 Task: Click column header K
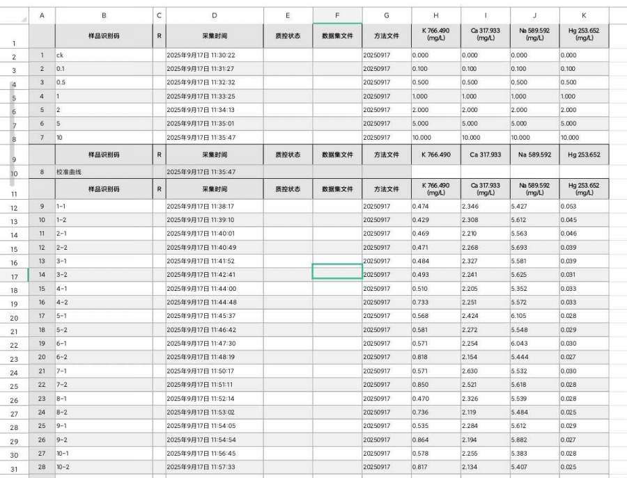(x=583, y=15)
